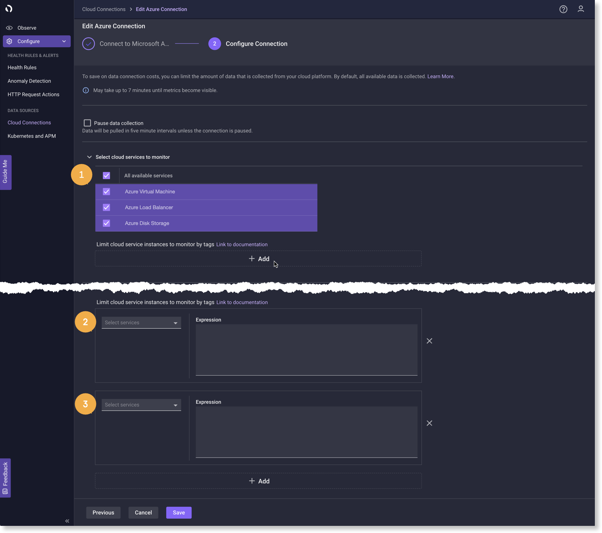The height and width of the screenshot is (533, 602).
Task: Click step 2 circle indicator
Action: tap(215, 44)
